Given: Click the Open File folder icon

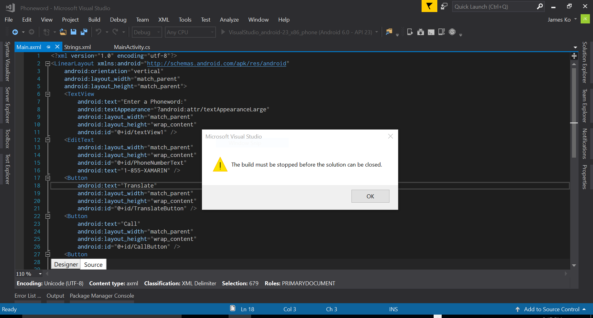Looking at the screenshot, I should tap(63, 32).
